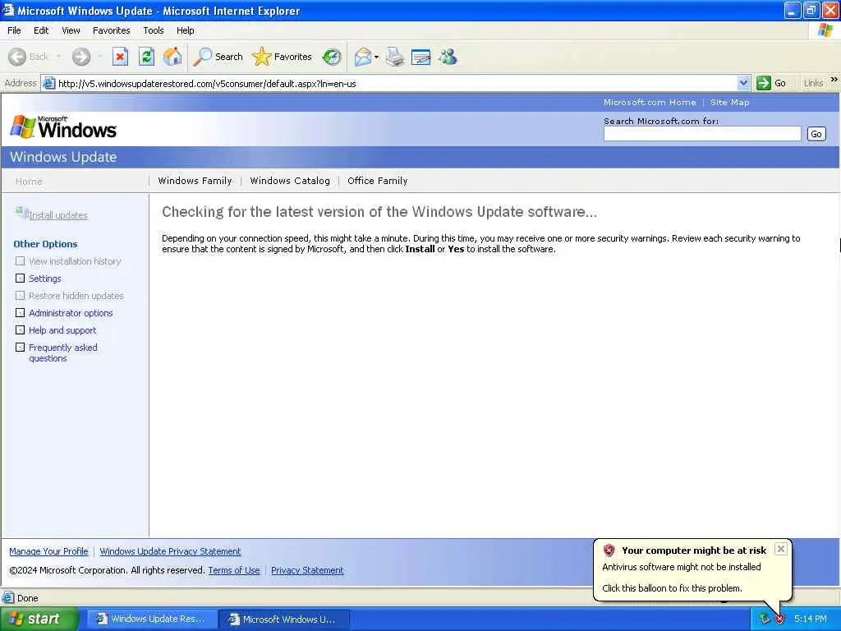Stop page loading with the red X icon

tap(120, 57)
